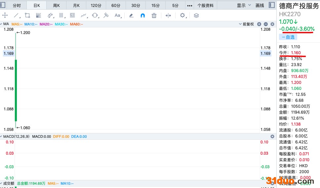Collapse the MACD indicator panel
The width and height of the screenshot is (320, 188).
[x=2, y=136]
